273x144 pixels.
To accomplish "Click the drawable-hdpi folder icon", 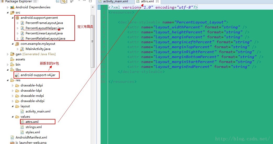I will point(17,85).
